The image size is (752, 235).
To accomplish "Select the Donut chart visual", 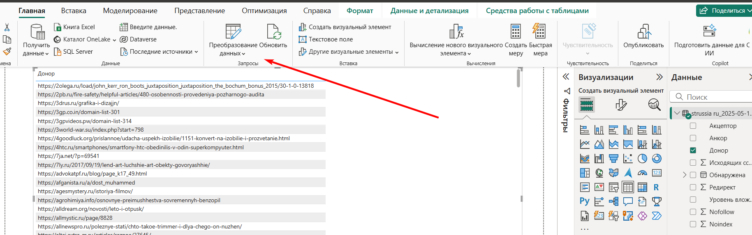I will (x=657, y=159).
